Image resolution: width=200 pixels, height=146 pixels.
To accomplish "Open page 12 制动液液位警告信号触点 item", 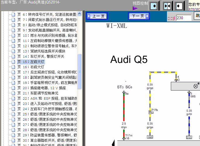I will pyautogui.click(x=47, y=46).
